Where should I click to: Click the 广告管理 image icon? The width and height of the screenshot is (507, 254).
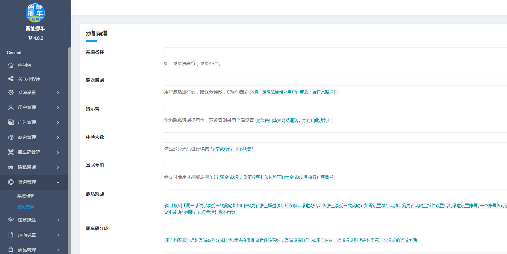(11, 122)
